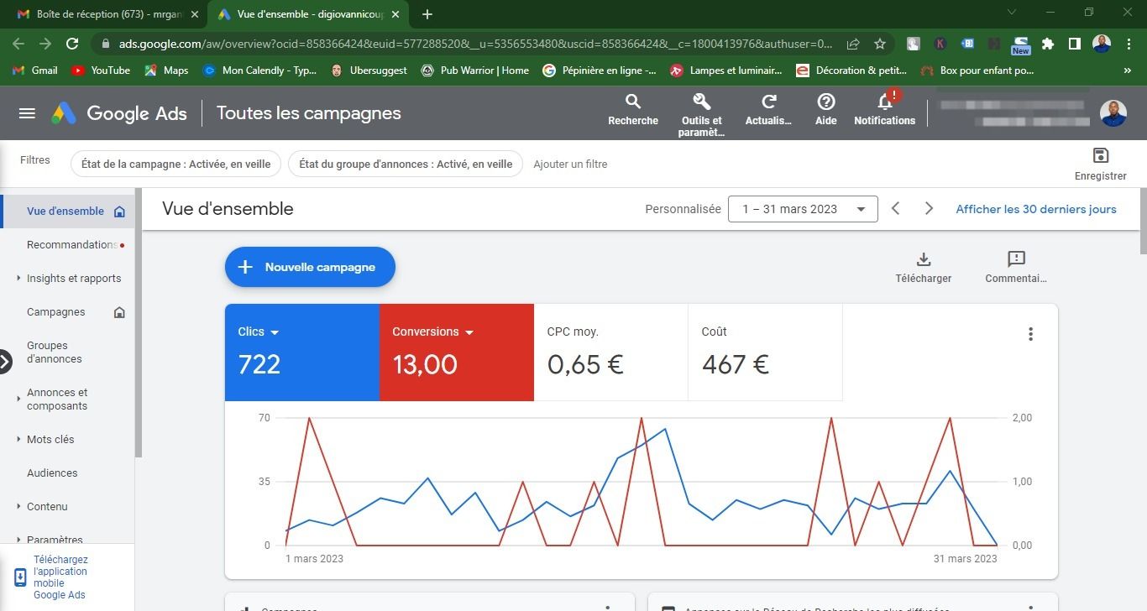Screen dimensions: 1147x611
Task: Expand Insights et rapports section
Action: tap(18, 278)
